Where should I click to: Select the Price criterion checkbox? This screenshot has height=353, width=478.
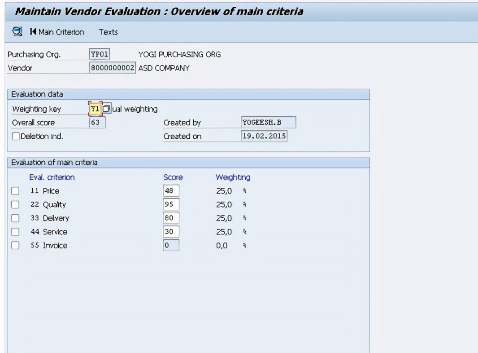coord(15,191)
